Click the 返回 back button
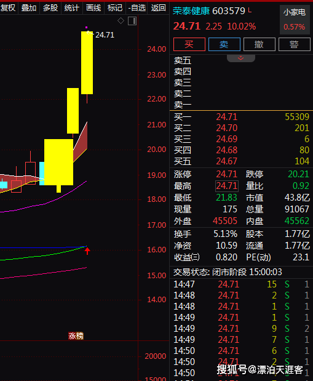 (x=158, y=8)
